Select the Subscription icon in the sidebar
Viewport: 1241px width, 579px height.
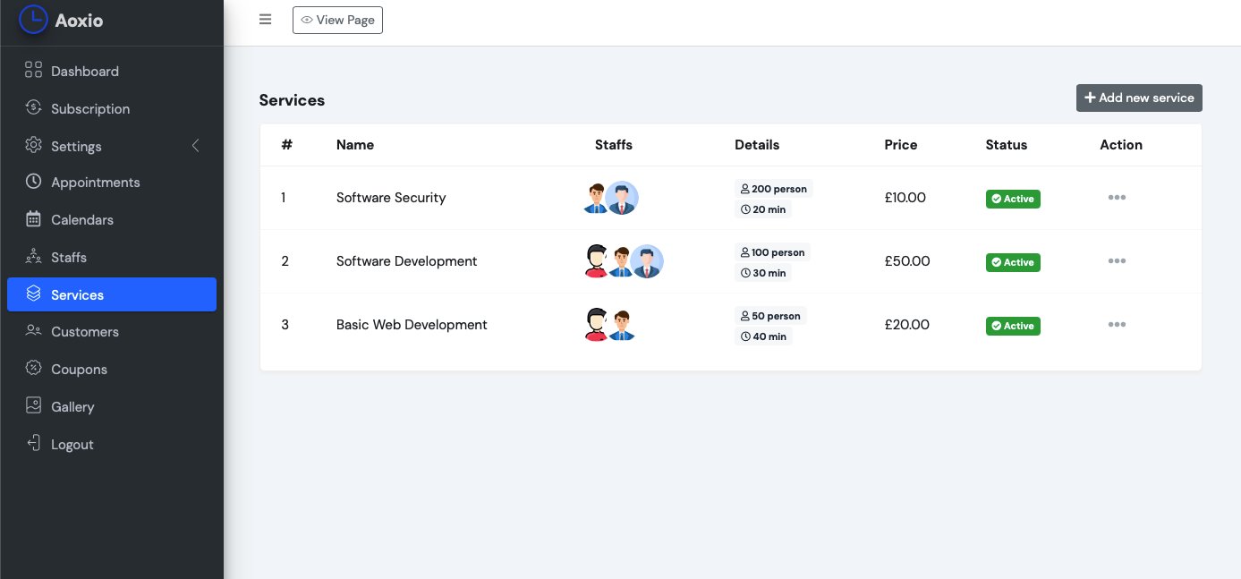click(33, 108)
